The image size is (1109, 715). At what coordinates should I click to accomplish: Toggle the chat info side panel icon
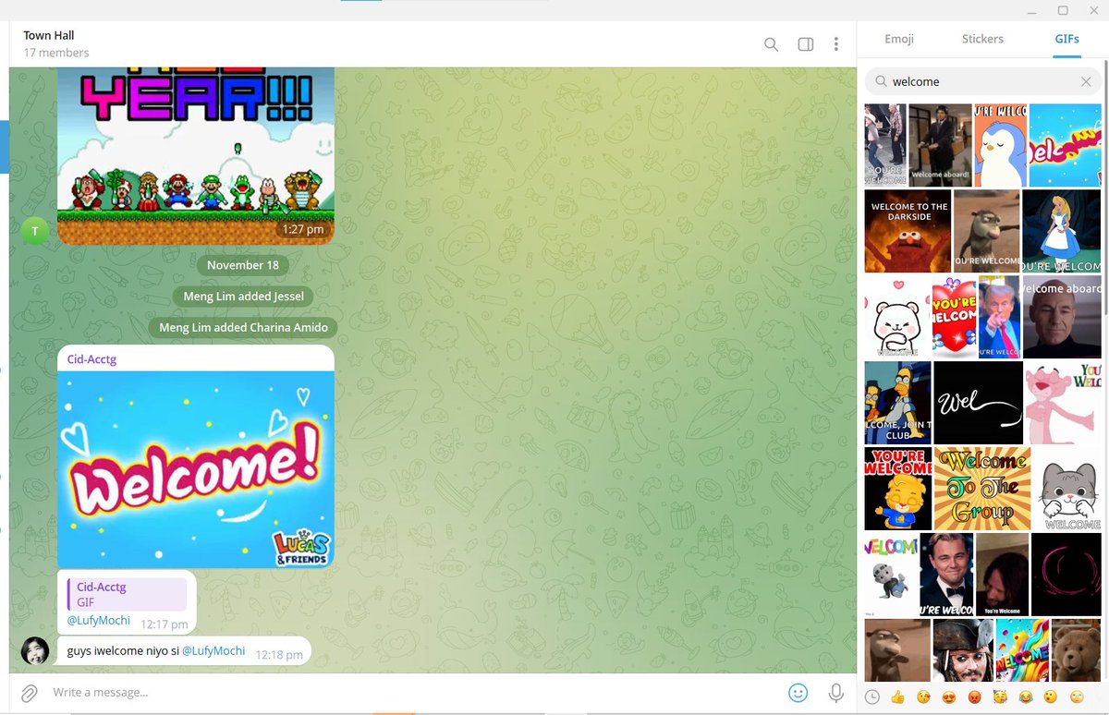806,44
